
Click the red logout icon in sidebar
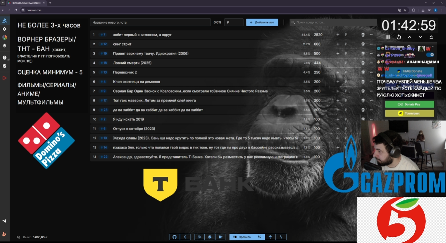coord(5,78)
